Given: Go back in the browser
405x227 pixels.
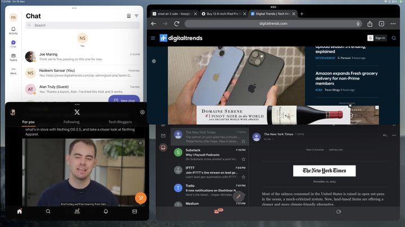Looking at the screenshot, I should point(154,24).
